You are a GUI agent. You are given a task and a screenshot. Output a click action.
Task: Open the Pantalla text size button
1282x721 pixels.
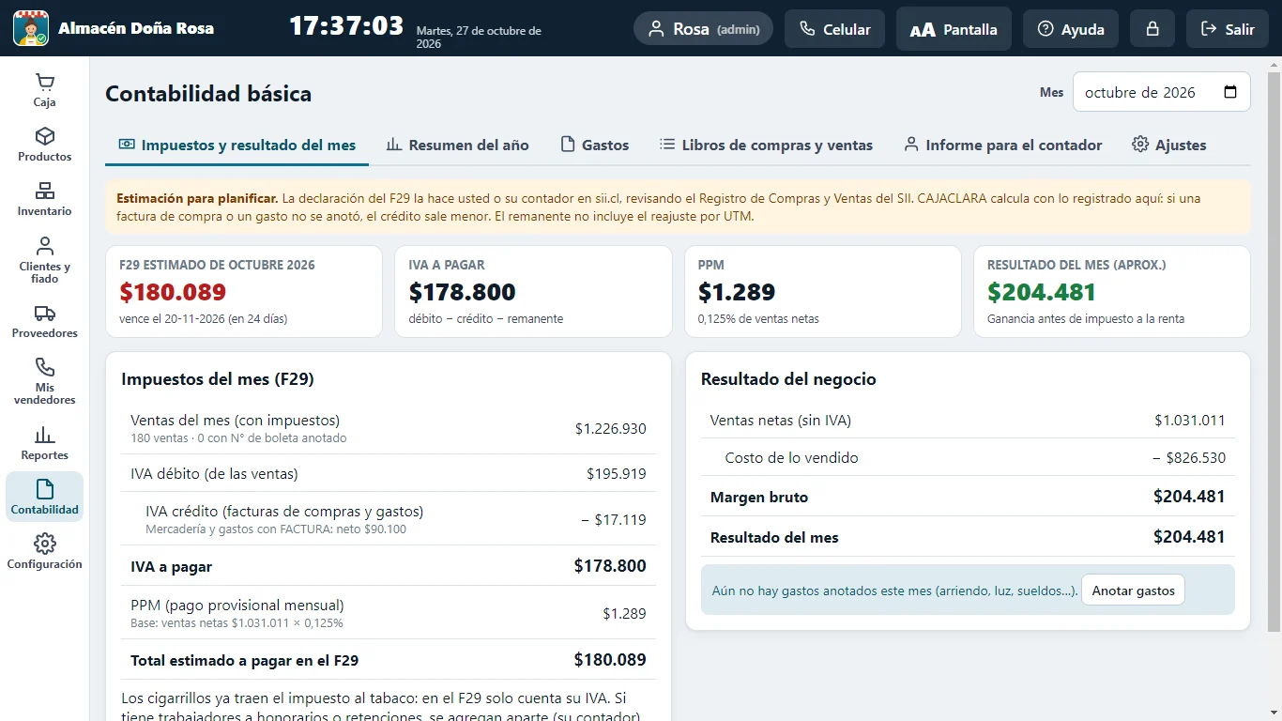point(954,29)
